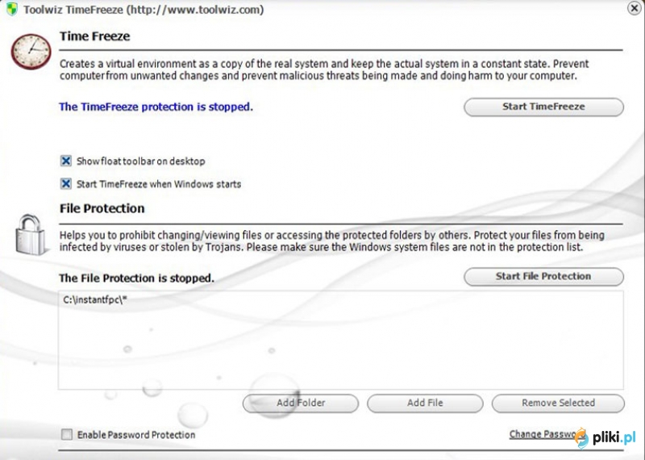
Task: Click the Start File Protection button
Action: (x=543, y=276)
